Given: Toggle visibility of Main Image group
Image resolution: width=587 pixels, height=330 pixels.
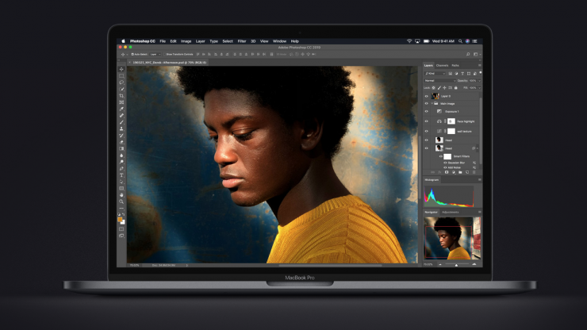Looking at the screenshot, I should [x=426, y=103].
